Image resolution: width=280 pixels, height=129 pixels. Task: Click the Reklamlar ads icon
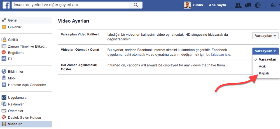(4, 104)
